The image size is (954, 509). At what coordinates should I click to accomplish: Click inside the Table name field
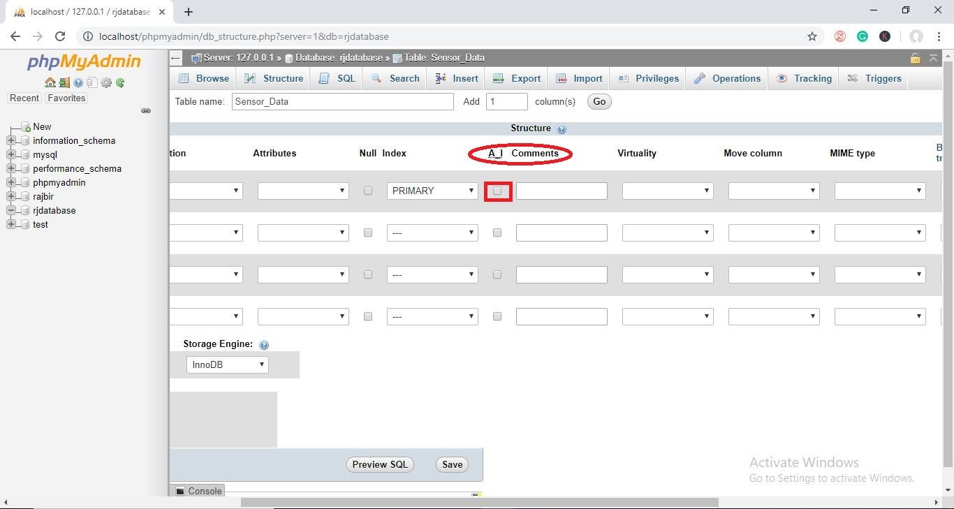pyautogui.click(x=342, y=101)
